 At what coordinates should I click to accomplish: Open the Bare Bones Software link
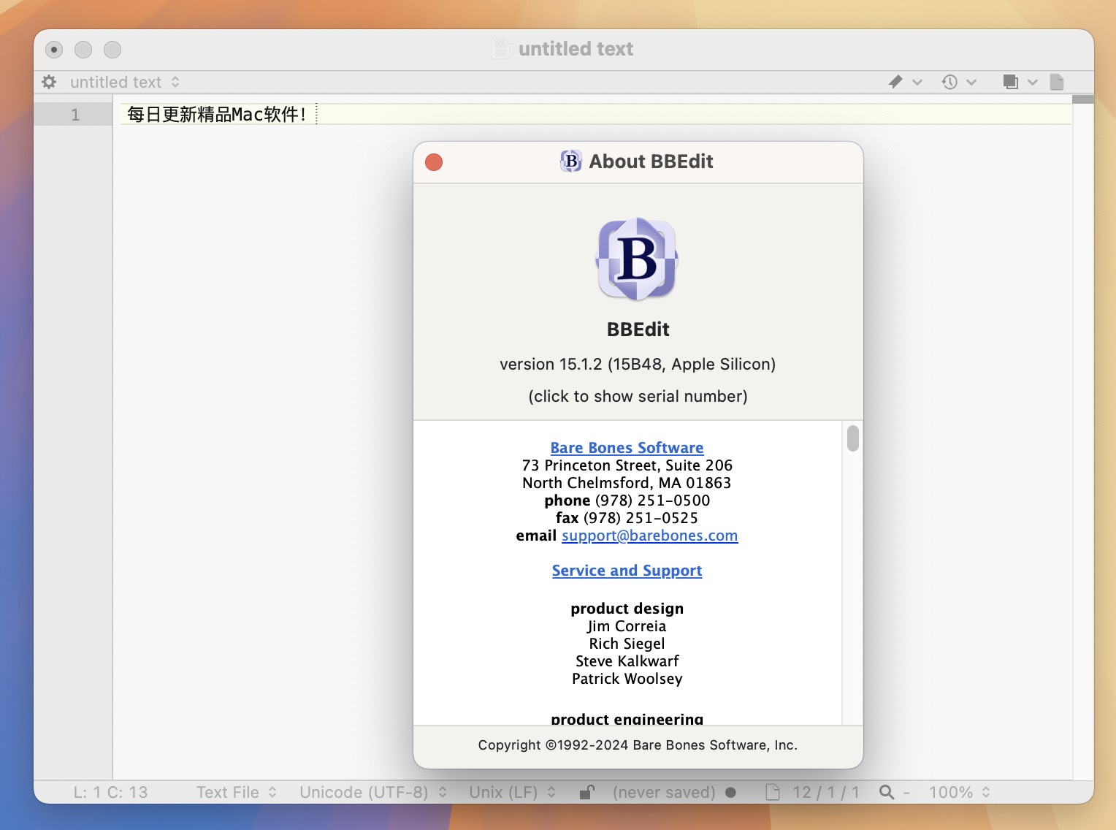(627, 448)
